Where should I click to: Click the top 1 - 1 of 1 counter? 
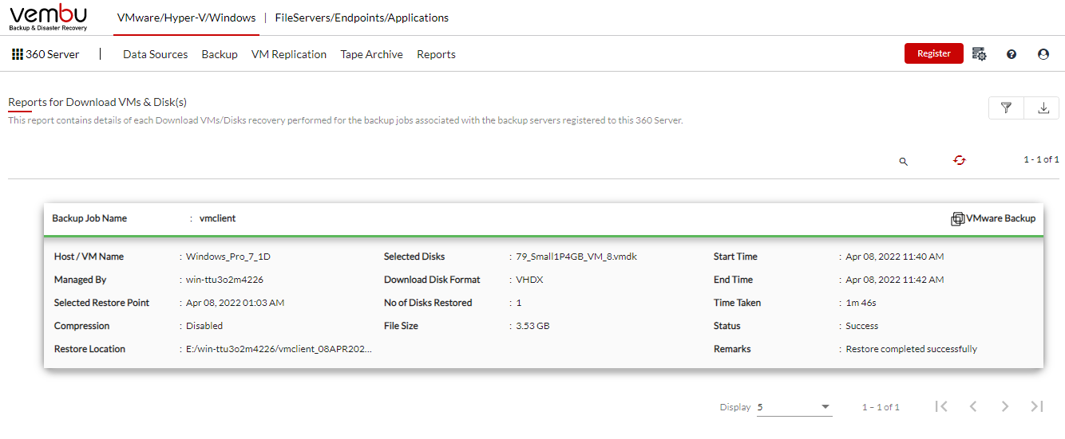point(1042,159)
